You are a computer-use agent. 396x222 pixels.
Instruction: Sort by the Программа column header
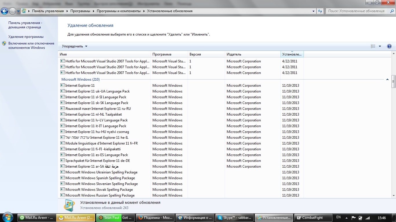169,54
